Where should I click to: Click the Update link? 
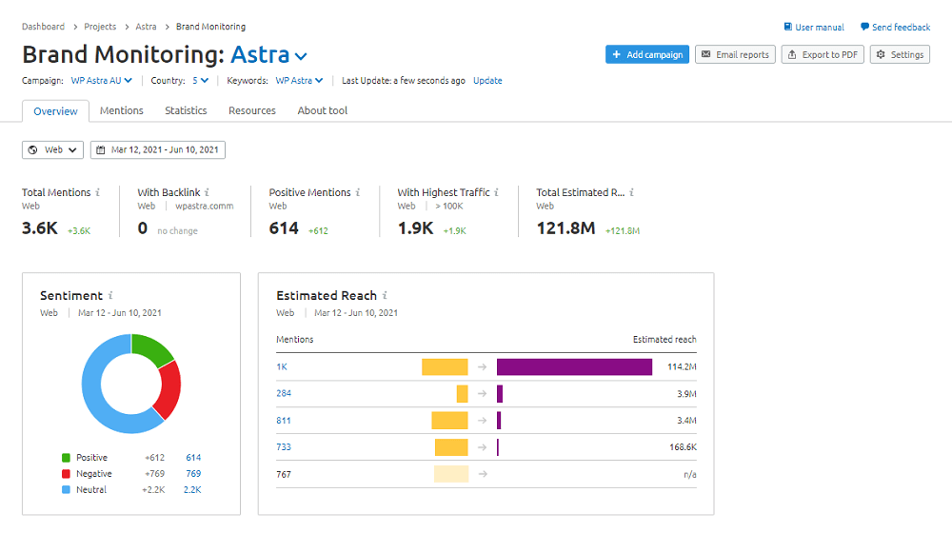tap(487, 80)
